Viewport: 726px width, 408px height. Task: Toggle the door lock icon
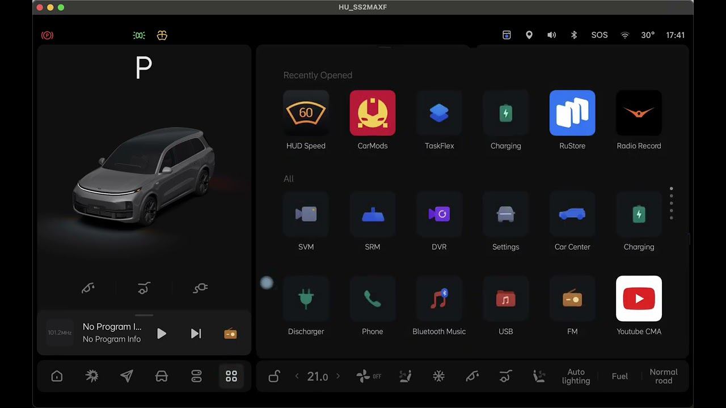point(274,376)
